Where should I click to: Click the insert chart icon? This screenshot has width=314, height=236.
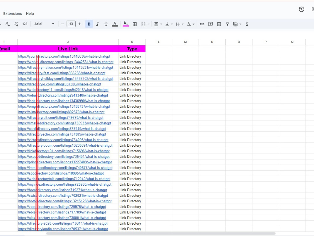219,24
